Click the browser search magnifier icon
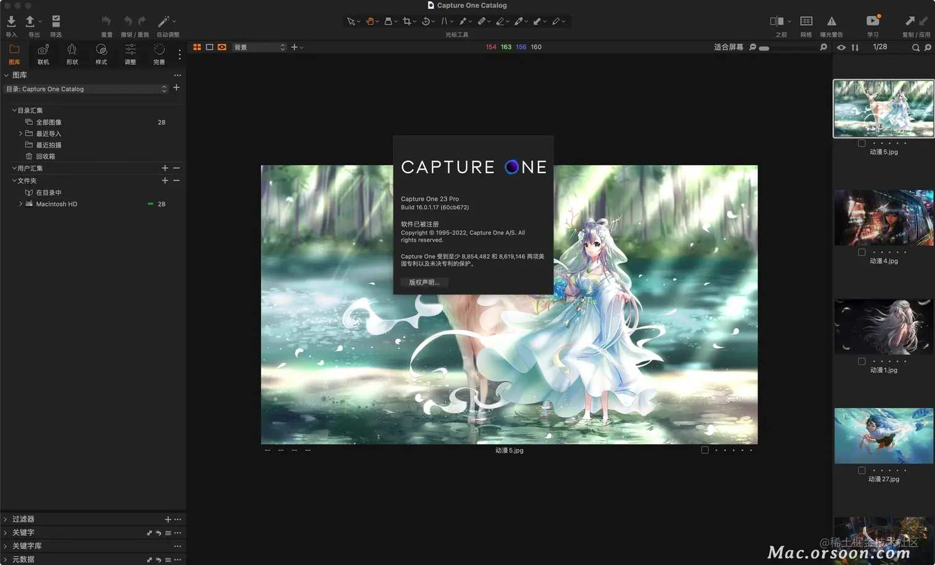935x565 pixels. pos(916,48)
